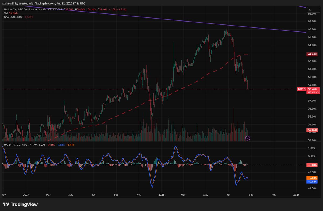This screenshot has width=323, height=211.
Task: Click the blue -0.88% MACD axis tag
Action: [313, 182]
